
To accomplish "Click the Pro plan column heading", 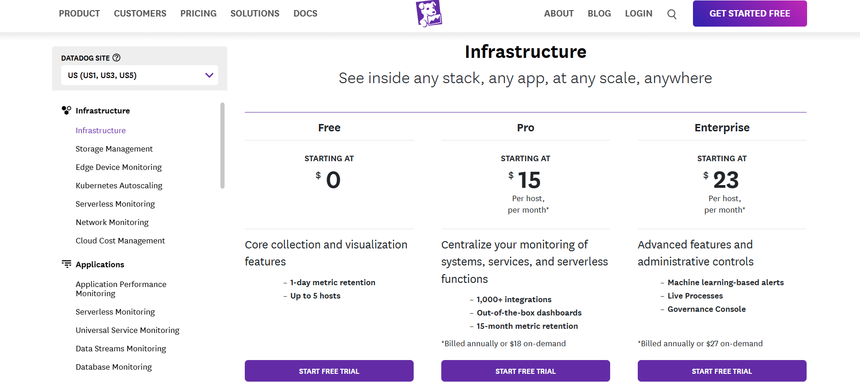I will click(x=525, y=128).
